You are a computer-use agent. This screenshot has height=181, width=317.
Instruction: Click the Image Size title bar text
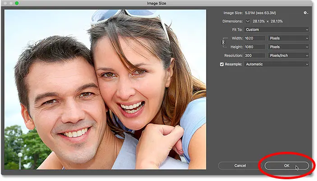coord(156,3)
